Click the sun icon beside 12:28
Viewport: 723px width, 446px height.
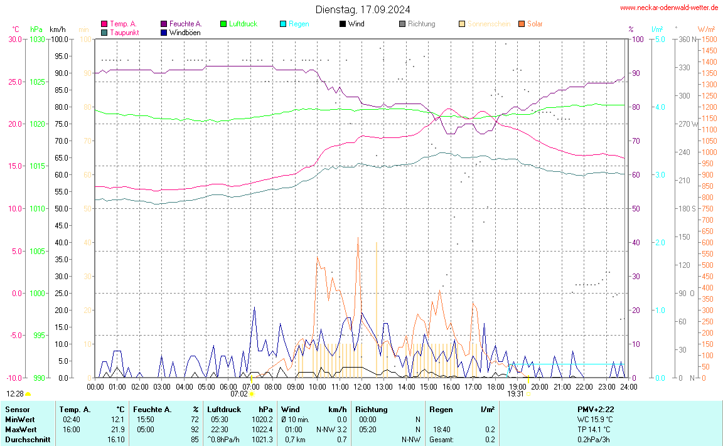coord(28,394)
